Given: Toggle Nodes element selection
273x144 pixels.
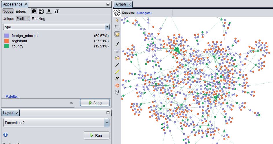Looking at the screenshot, I should (x=8, y=12).
